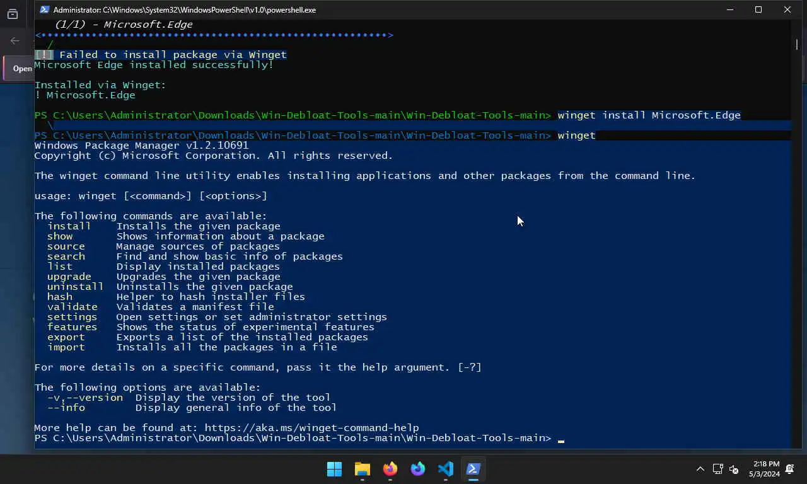Click "The following commands are available:" line
The width and height of the screenshot is (807, 484).
pyautogui.click(x=151, y=216)
